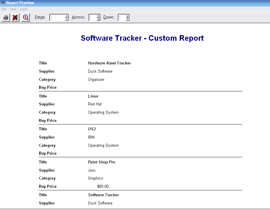The height and width of the screenshot is (210, 270).
Task: Click the 'Category' label beside Organizer
Action: click(x=47, y=80)
